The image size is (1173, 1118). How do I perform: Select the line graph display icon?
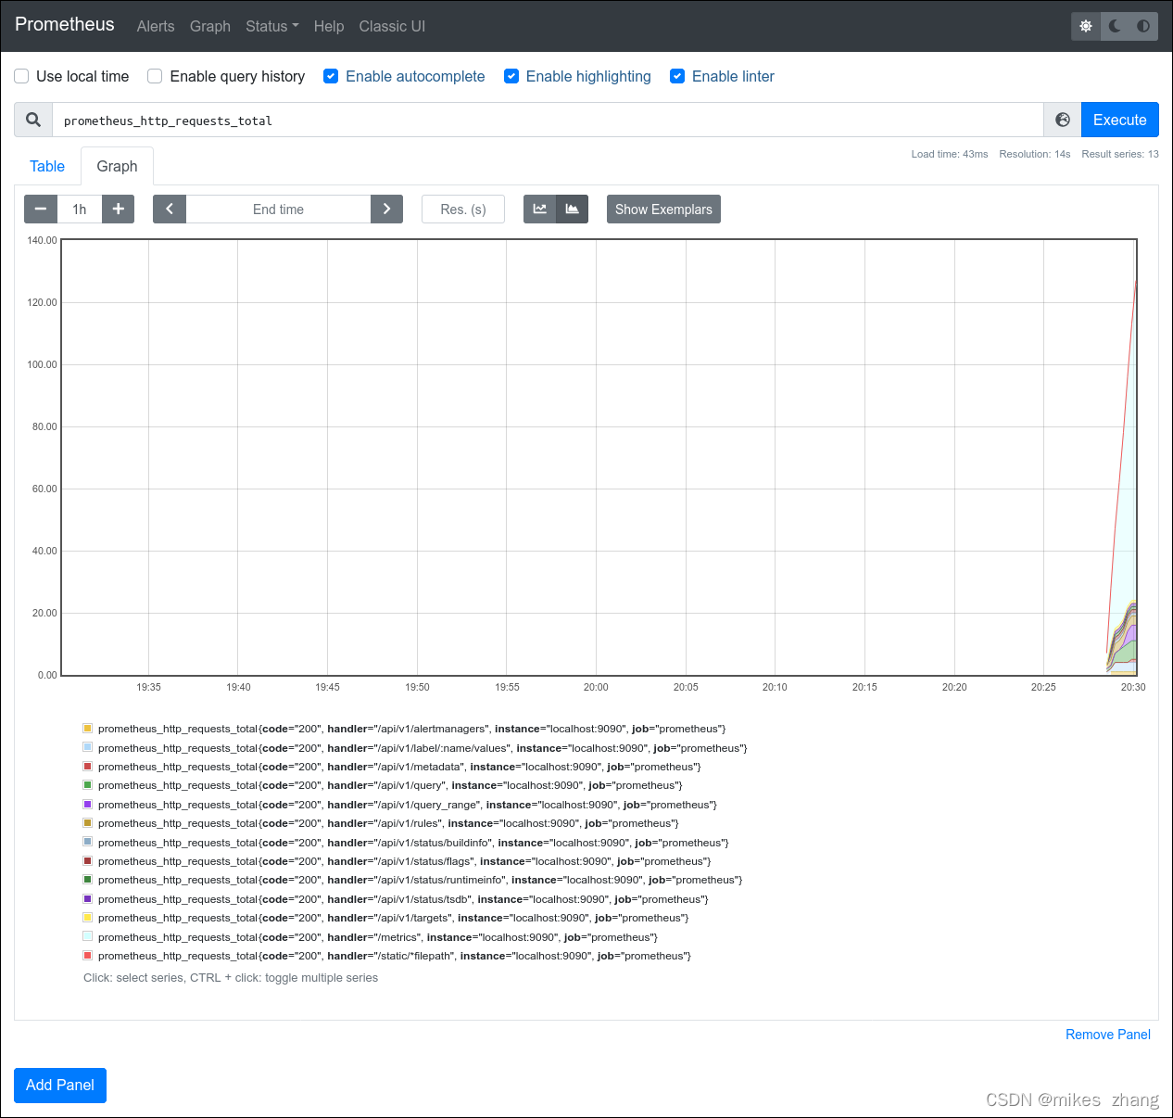click(539, 209)
